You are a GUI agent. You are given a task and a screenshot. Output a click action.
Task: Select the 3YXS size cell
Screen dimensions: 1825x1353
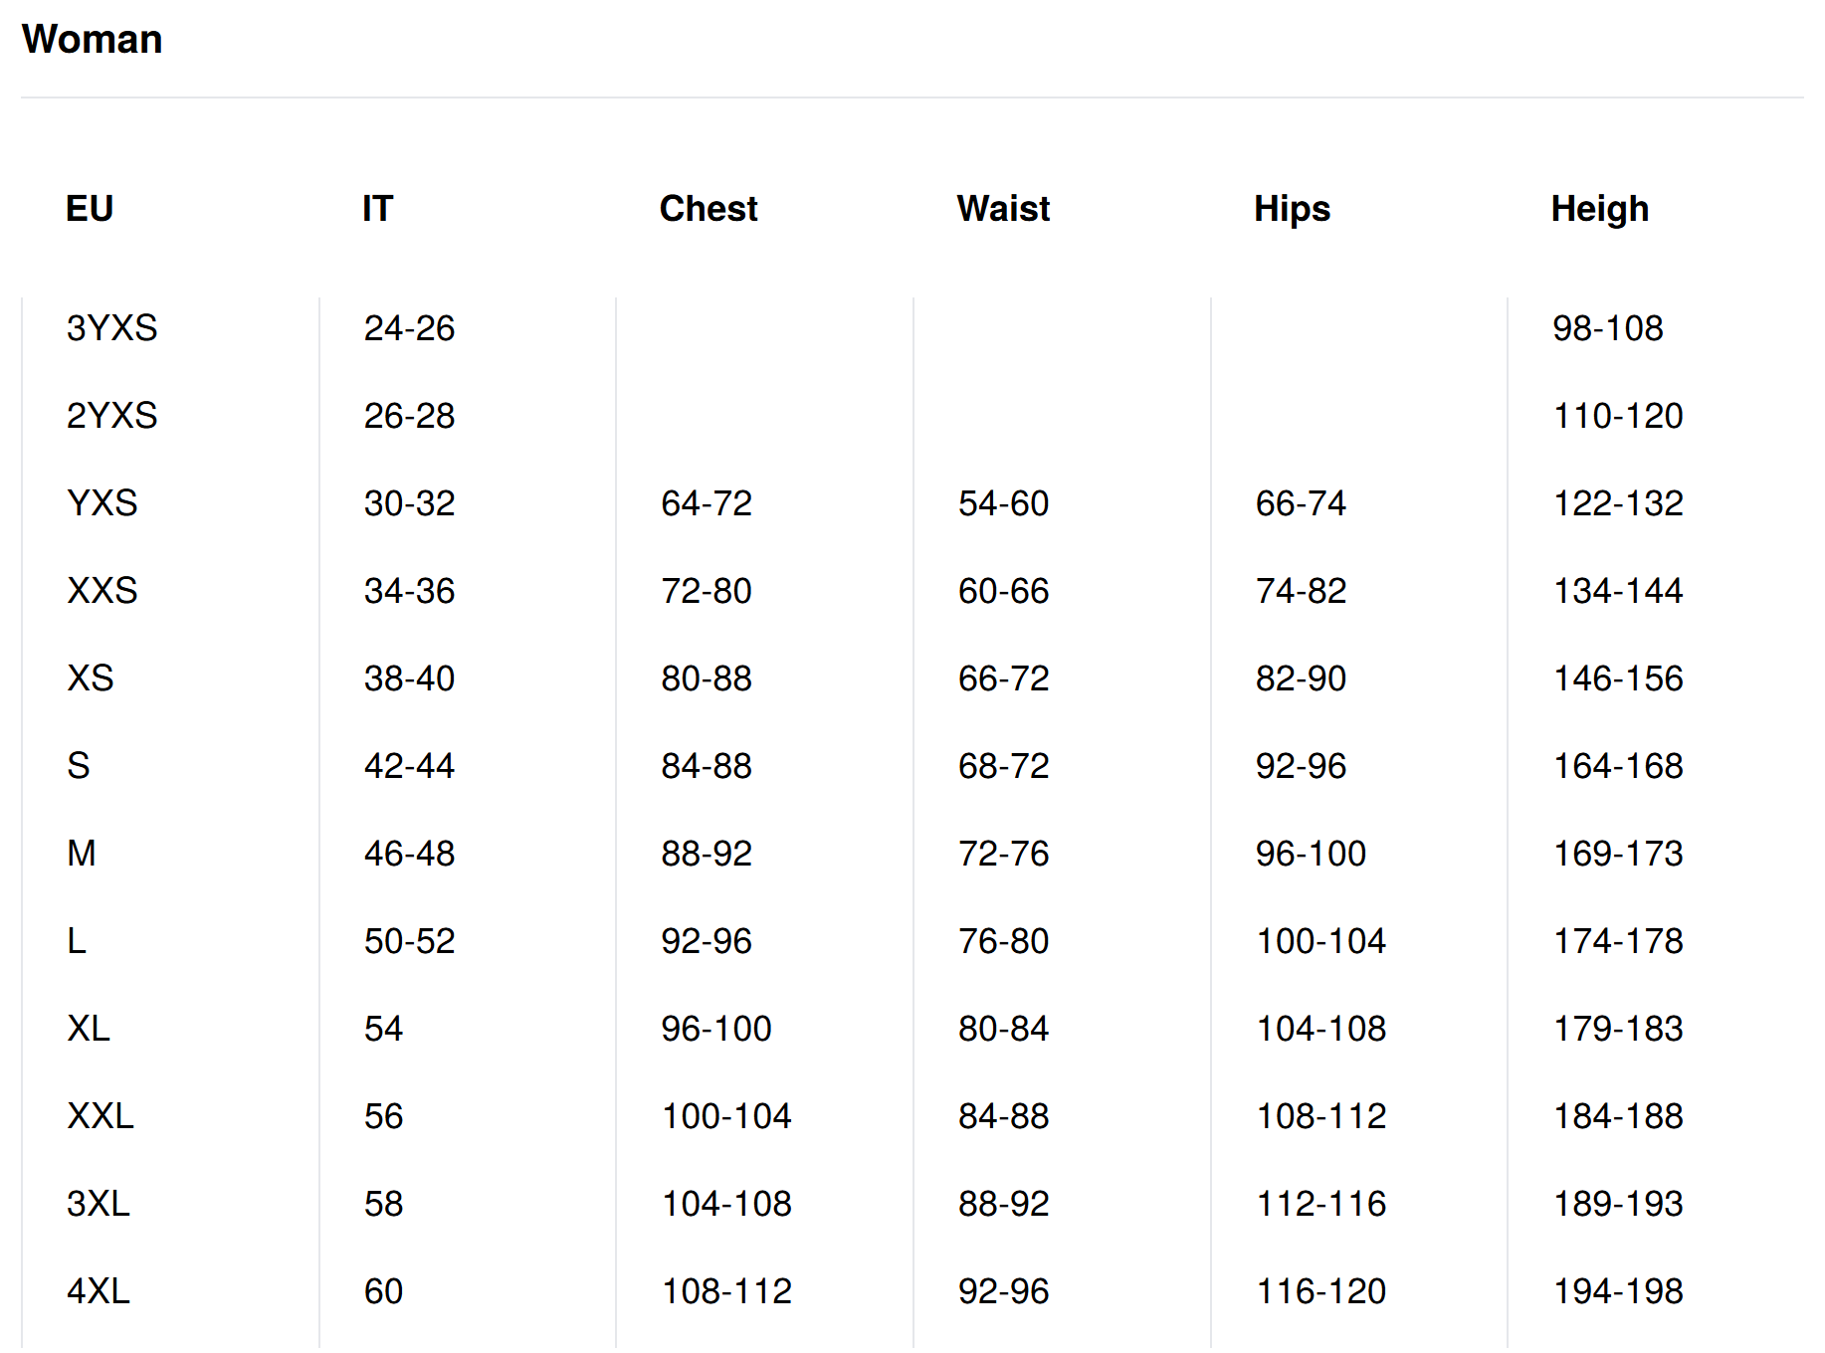pyautogui.click(x=111, y=328)
